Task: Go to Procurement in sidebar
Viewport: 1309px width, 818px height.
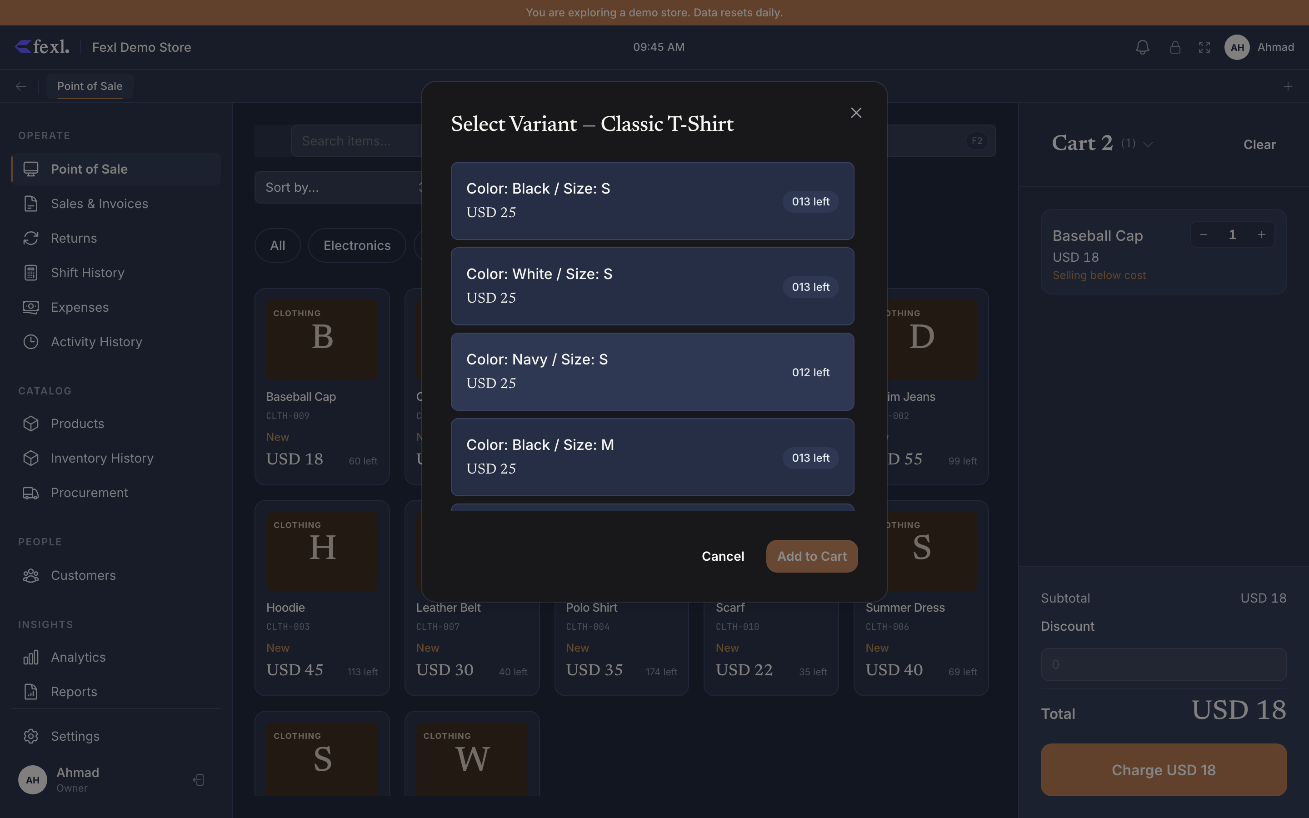Action: pyautogui.click(x=116, y=493)
